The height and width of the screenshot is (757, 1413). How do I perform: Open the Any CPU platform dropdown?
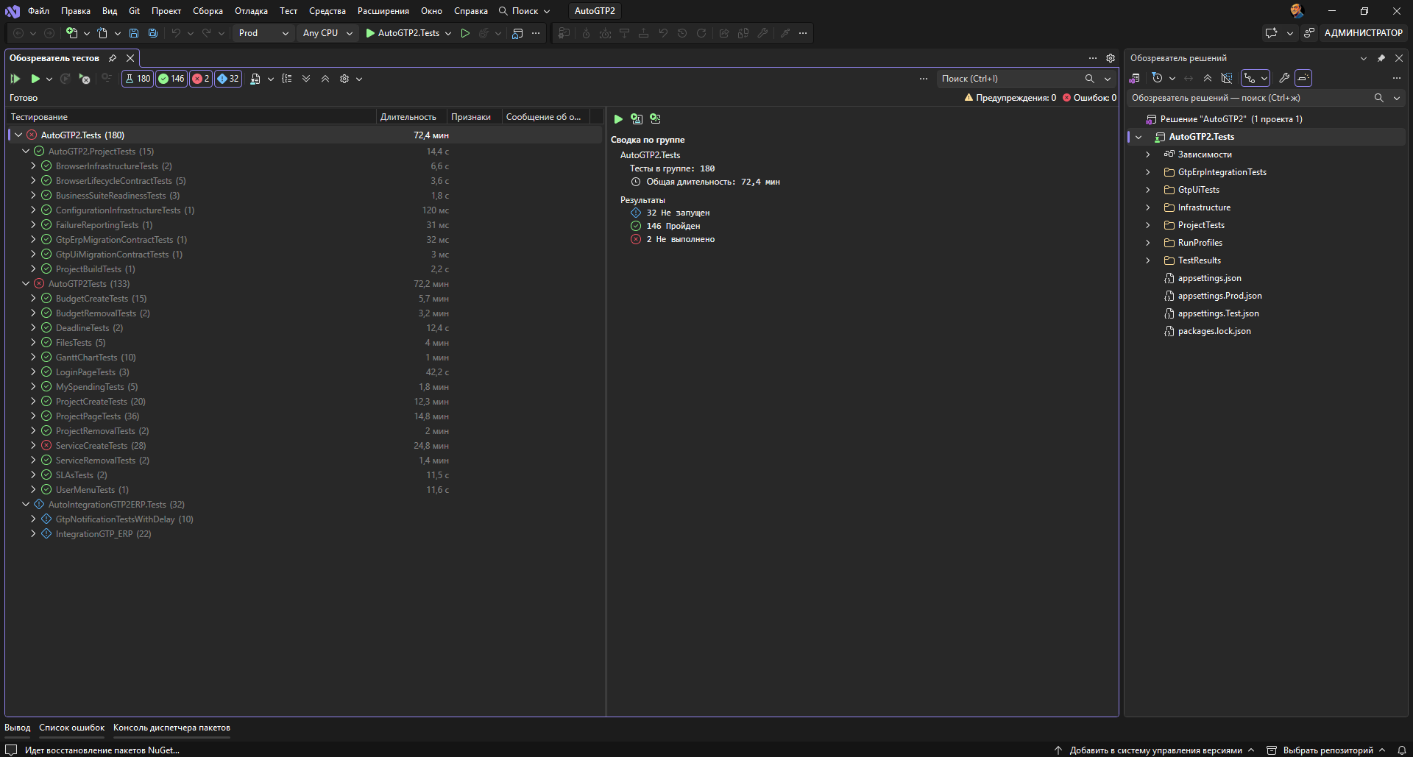pos(327,33)
